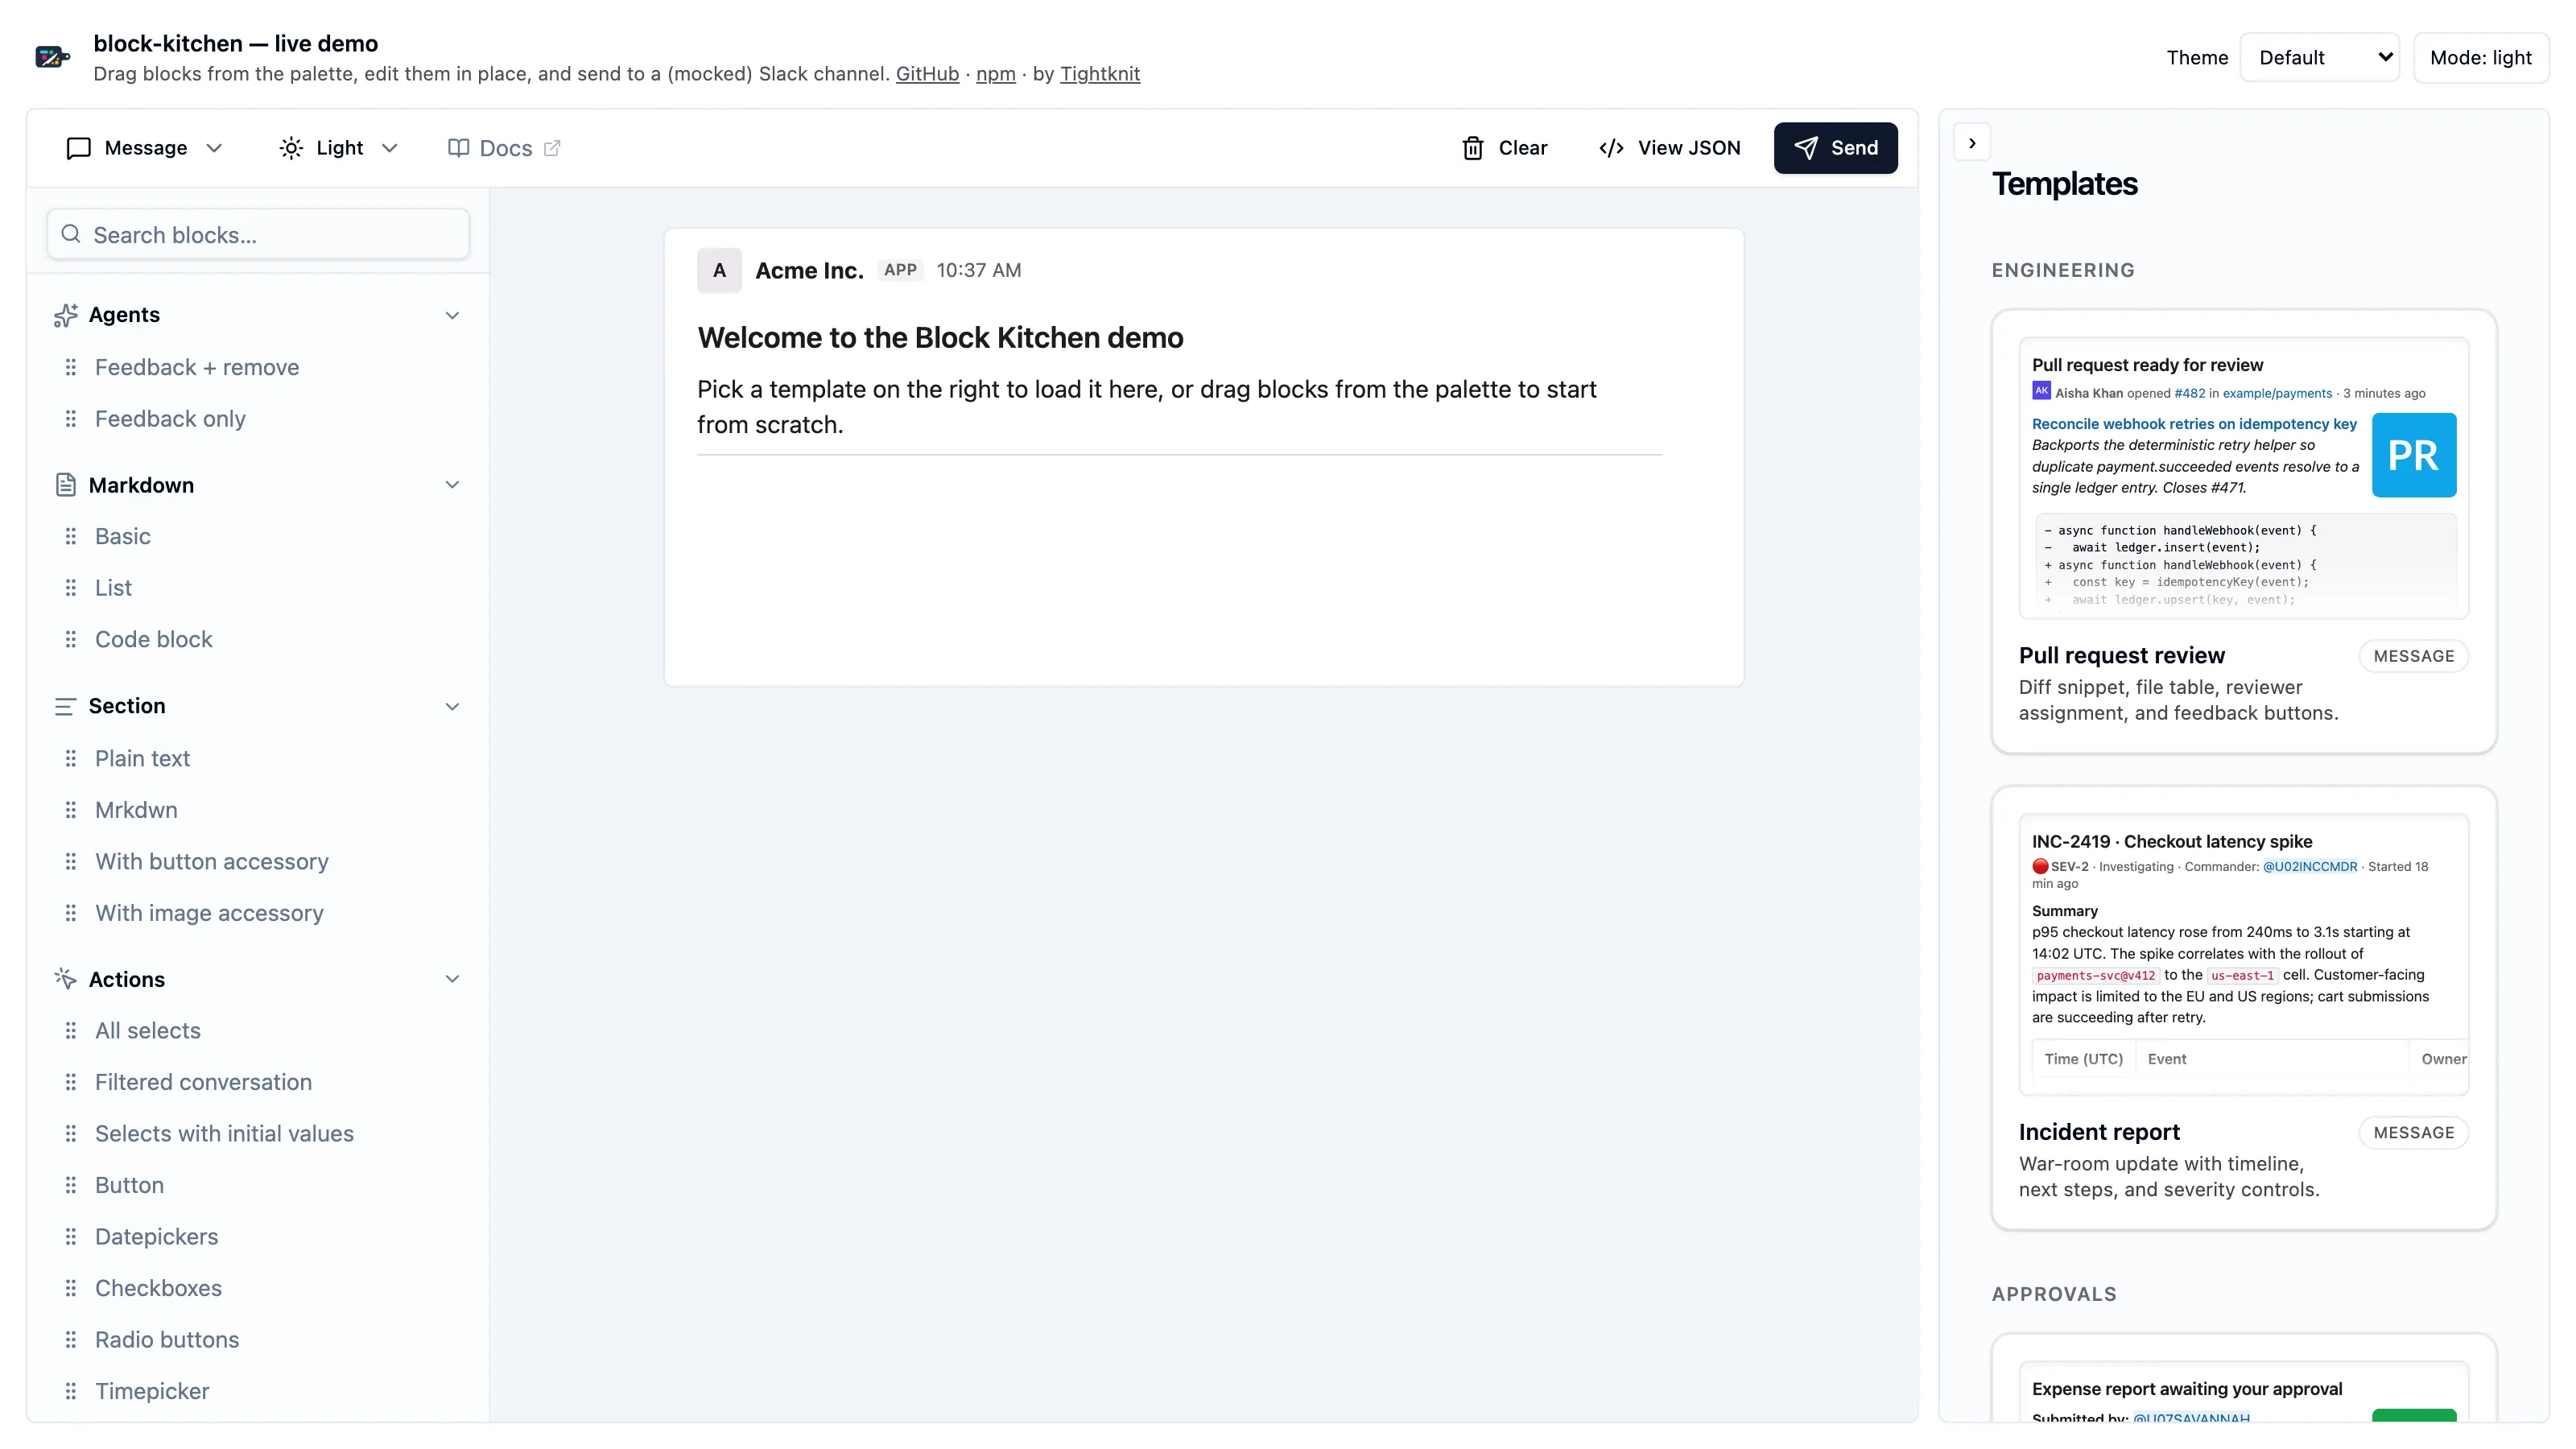Screen dimensions: 2576x1449
Task: Click the search magnifier icon
Action: (x=71, y=234)
